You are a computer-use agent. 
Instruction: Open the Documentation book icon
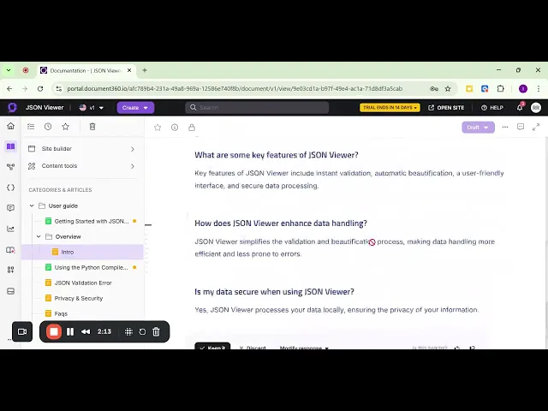[x=10, y=146]
